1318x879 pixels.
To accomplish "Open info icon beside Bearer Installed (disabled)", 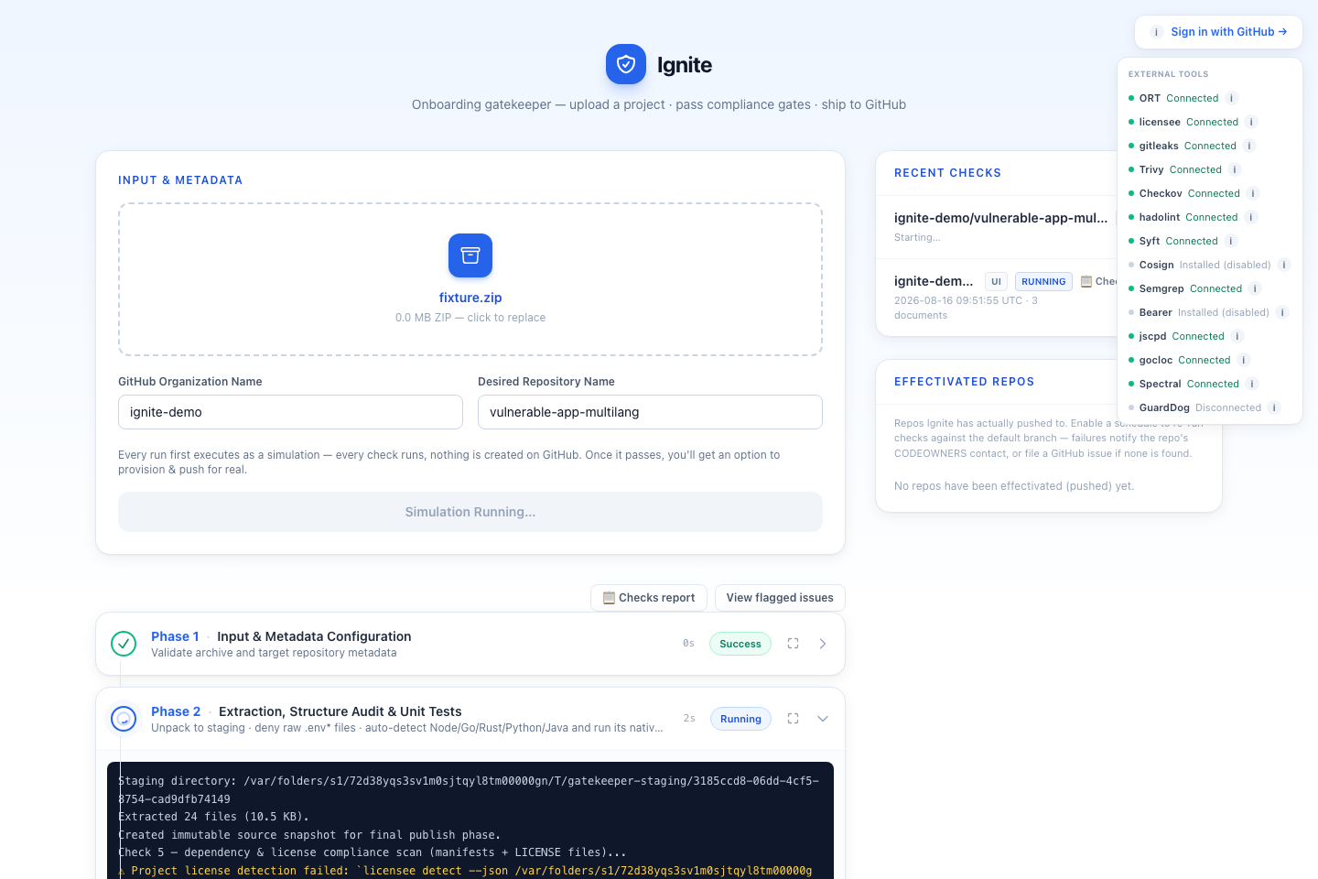I will click(1282, 312).
